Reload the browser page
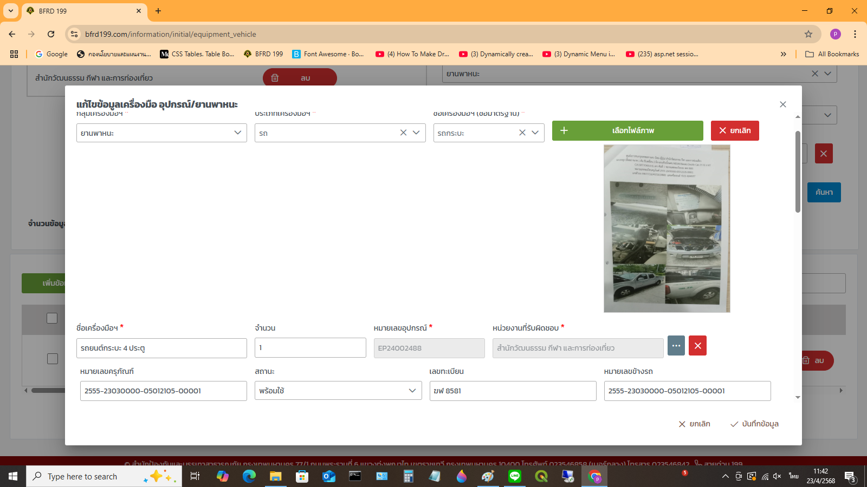Screen dimensions: 867x487 click(x=51, y=34)
